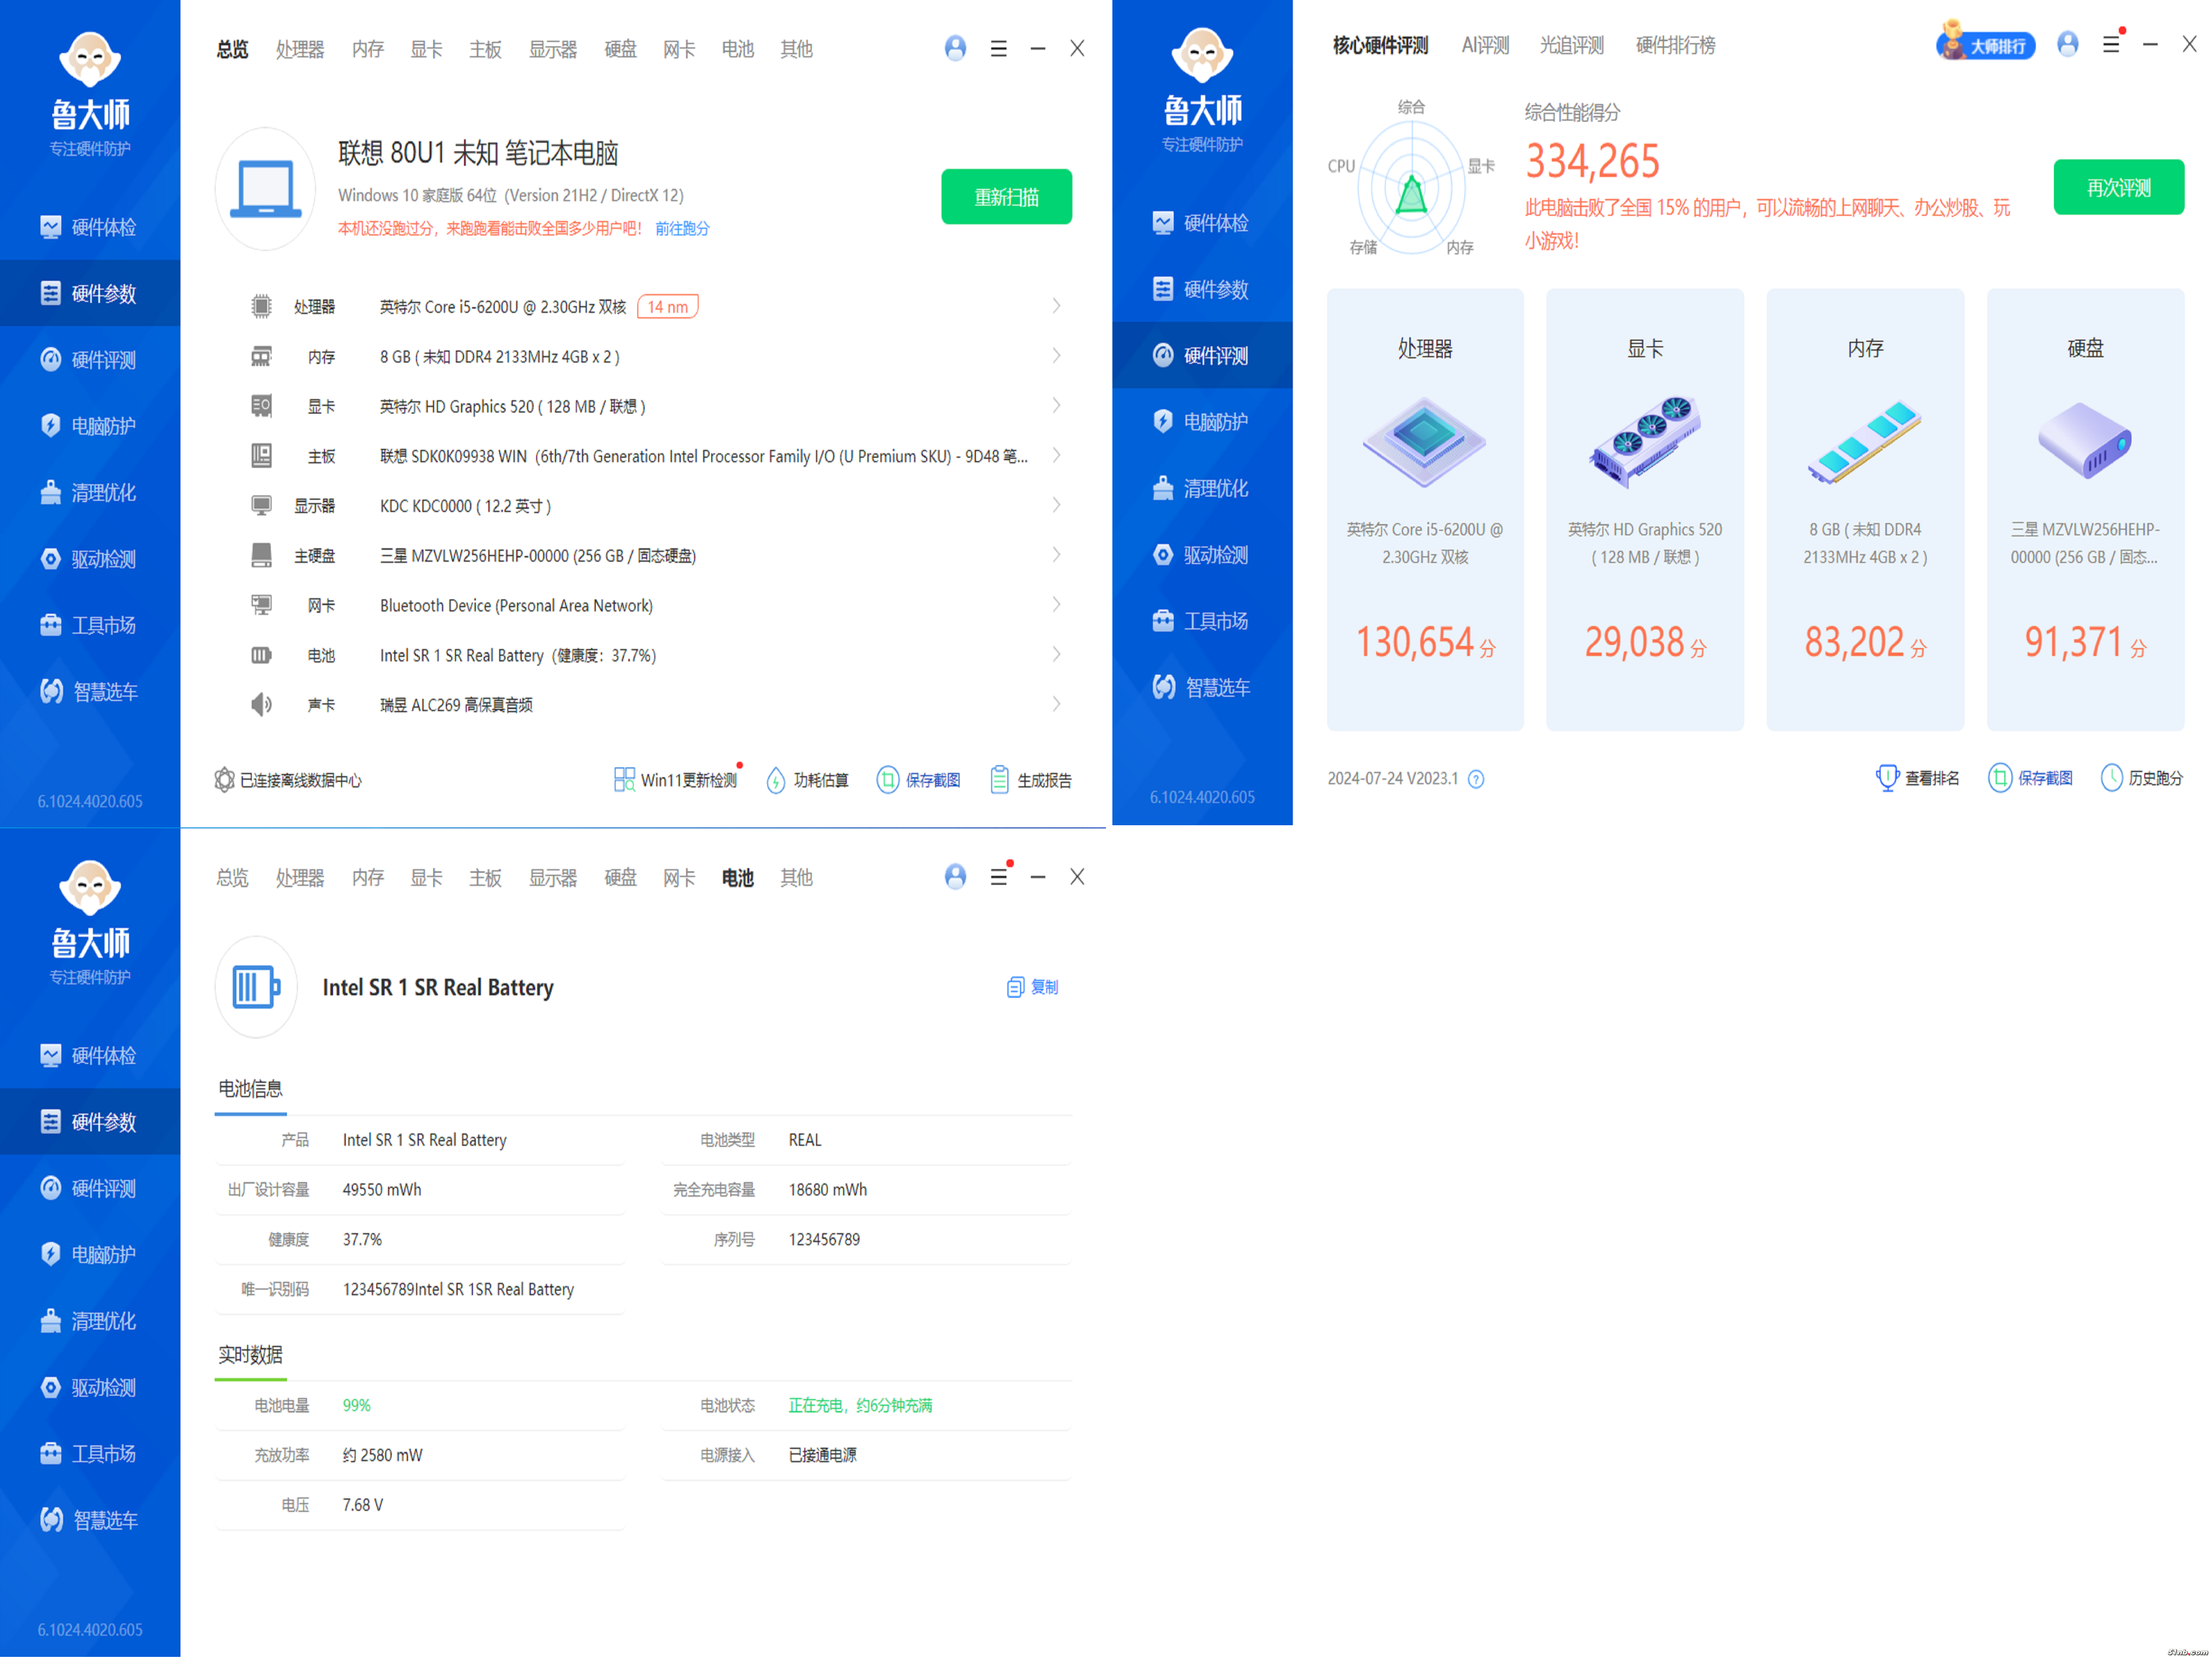Open the hamburger menu in benchmark window
Viewport: 2212px width, 1659px height.
[x=2110, y=44]
